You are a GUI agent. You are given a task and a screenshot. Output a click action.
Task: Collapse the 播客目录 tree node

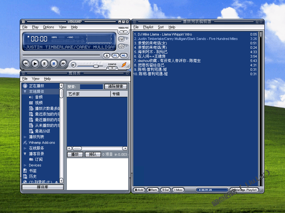[25, 154]
